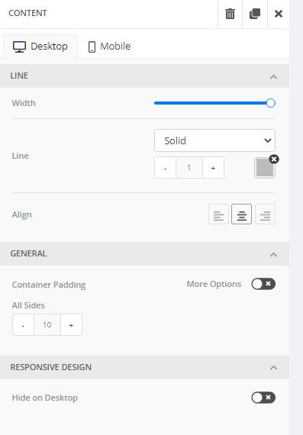Remove the line color with x badge
The image size is (303, 435).
coord(274,159)
